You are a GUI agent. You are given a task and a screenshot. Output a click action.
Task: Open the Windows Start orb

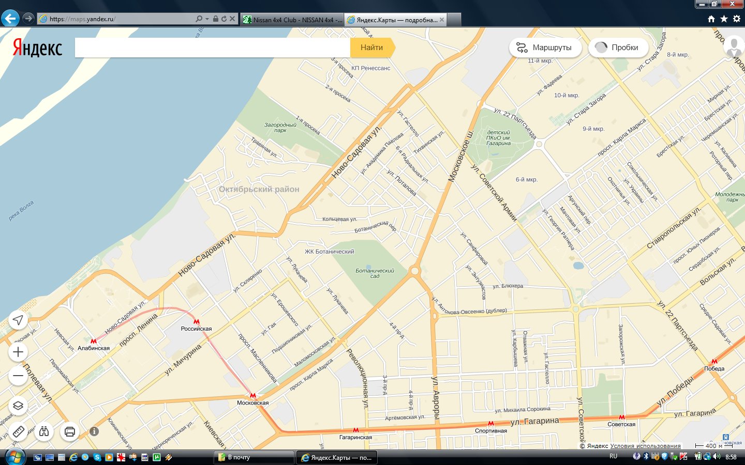[14, 457]
